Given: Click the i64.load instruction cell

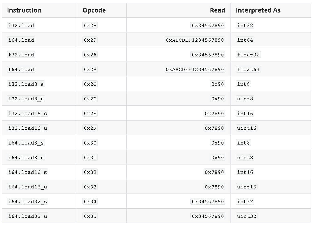Looking at the screenshot, I should click(x=40, y=40).
